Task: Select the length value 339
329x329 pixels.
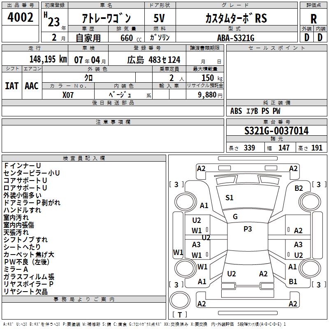Action: coord(249,148)
